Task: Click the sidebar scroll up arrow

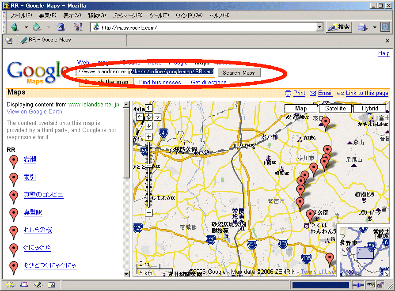Action: click(126, 104)
